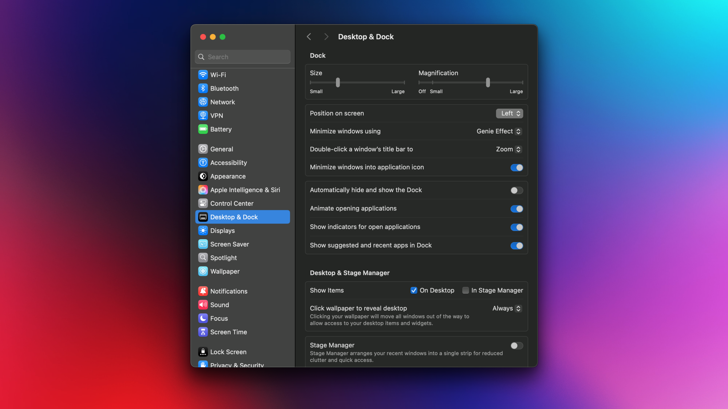Open the VPN icon in sidebar
The width and height of the screenshot is (728, 409).
pyautogui.click(x=203, y=116)
